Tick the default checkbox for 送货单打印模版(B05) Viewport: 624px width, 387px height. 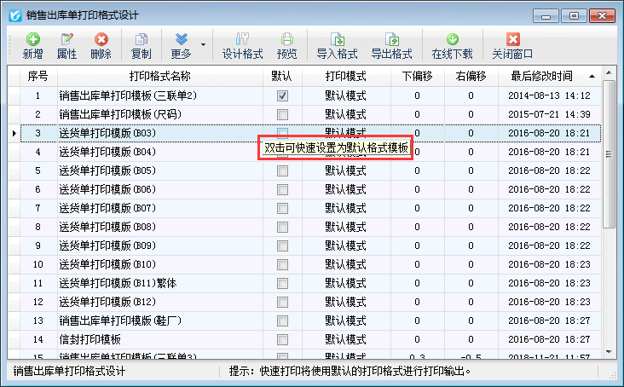coord(282,170)
